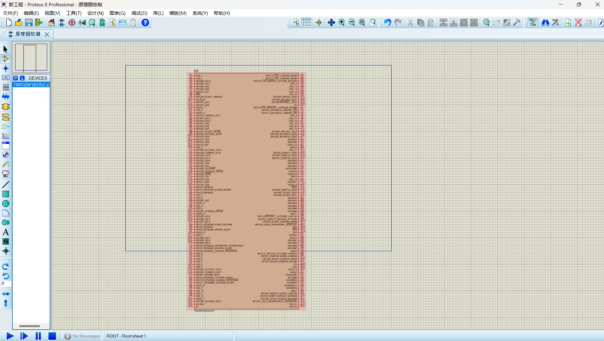Open the 库(L) menu
Viewport: 604px width, 341px height.
pyautogui.click(x=158, y=13)
